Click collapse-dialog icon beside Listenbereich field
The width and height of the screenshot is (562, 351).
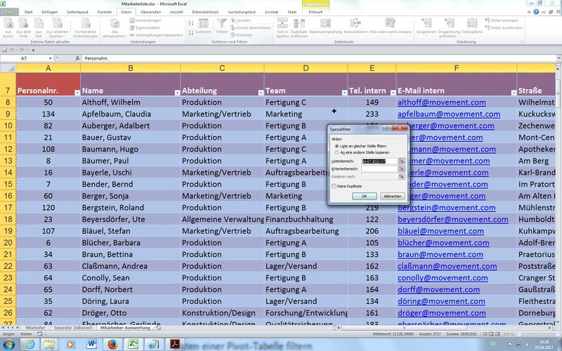(x=402, y=161)
